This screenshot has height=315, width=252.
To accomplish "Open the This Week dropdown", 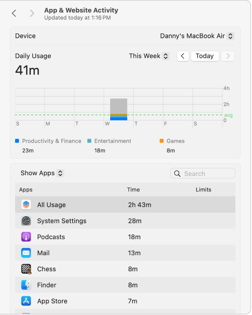I will click(149, 56).
